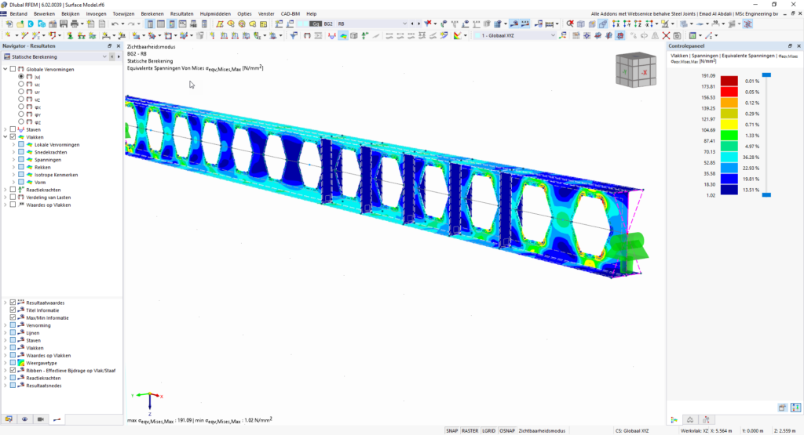
Task: Click the print icon in the toolbar
Action: pos(75,24)
